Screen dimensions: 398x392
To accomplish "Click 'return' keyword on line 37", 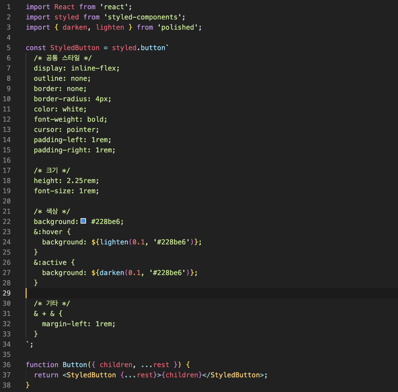I will (46, 375).
